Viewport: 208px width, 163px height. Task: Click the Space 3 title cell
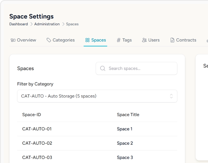coord(125,158)
